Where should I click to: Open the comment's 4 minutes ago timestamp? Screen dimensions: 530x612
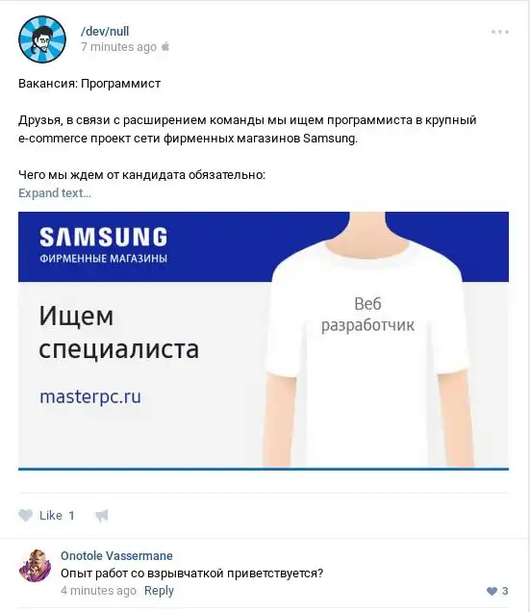tap(99, 591)
